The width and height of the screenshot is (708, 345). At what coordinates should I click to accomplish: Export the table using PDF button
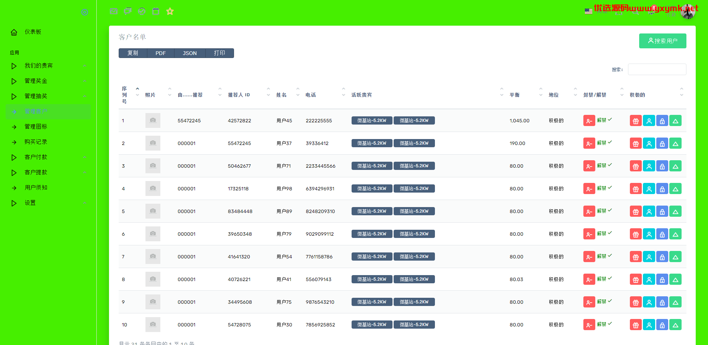click(x=160, y=53)
